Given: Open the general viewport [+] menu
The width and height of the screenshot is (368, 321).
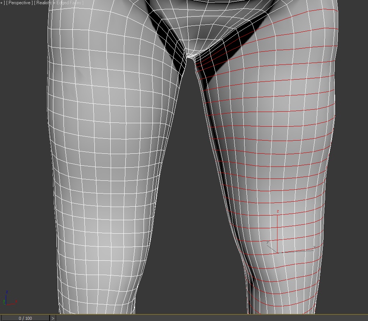Looking at the screenshot, I should point(2,3).
